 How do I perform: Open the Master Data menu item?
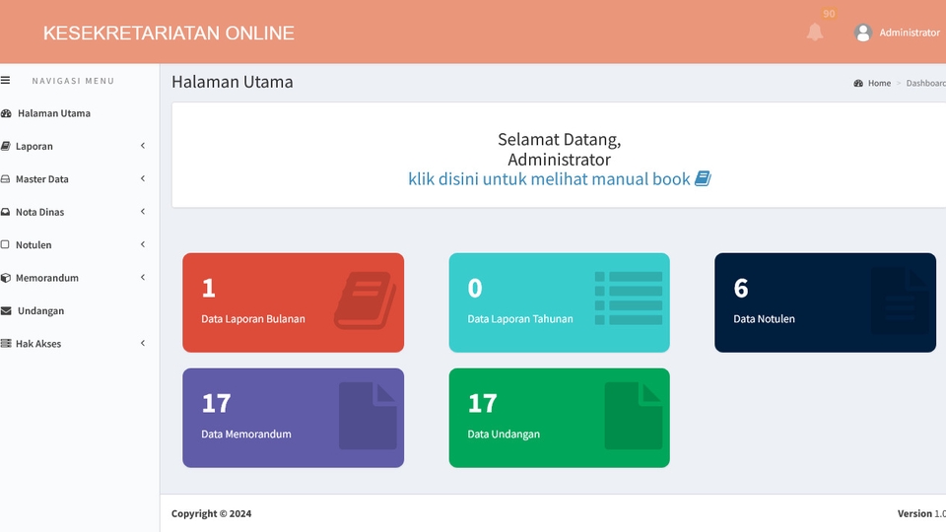pyautogui.click(x=80, y=179)
